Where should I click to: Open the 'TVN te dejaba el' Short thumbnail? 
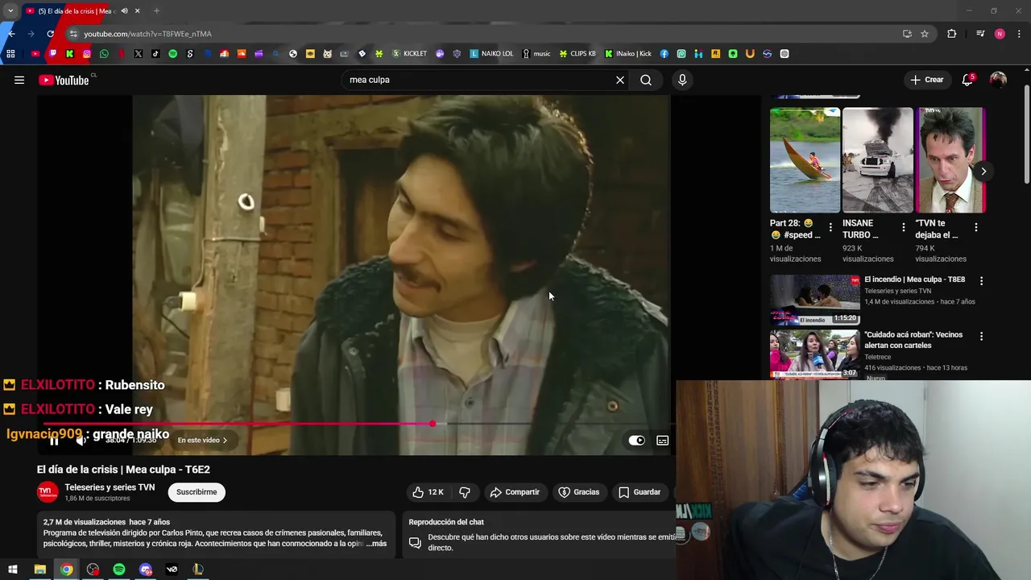click(950, 160)
